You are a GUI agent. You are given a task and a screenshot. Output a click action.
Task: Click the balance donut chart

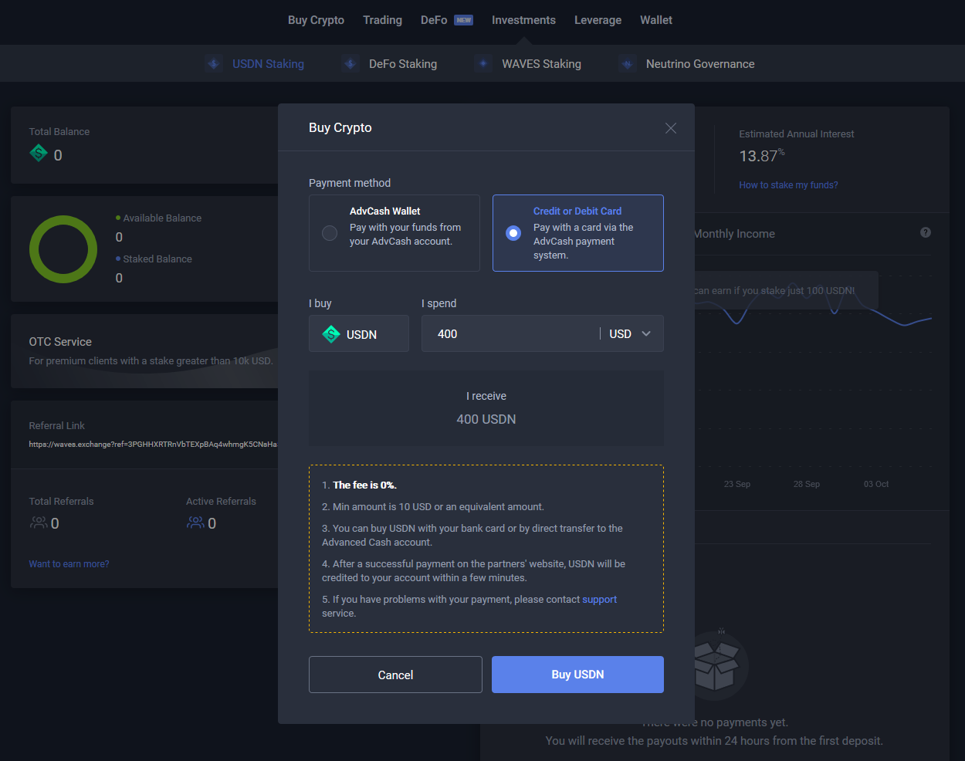tap(63, 249)
